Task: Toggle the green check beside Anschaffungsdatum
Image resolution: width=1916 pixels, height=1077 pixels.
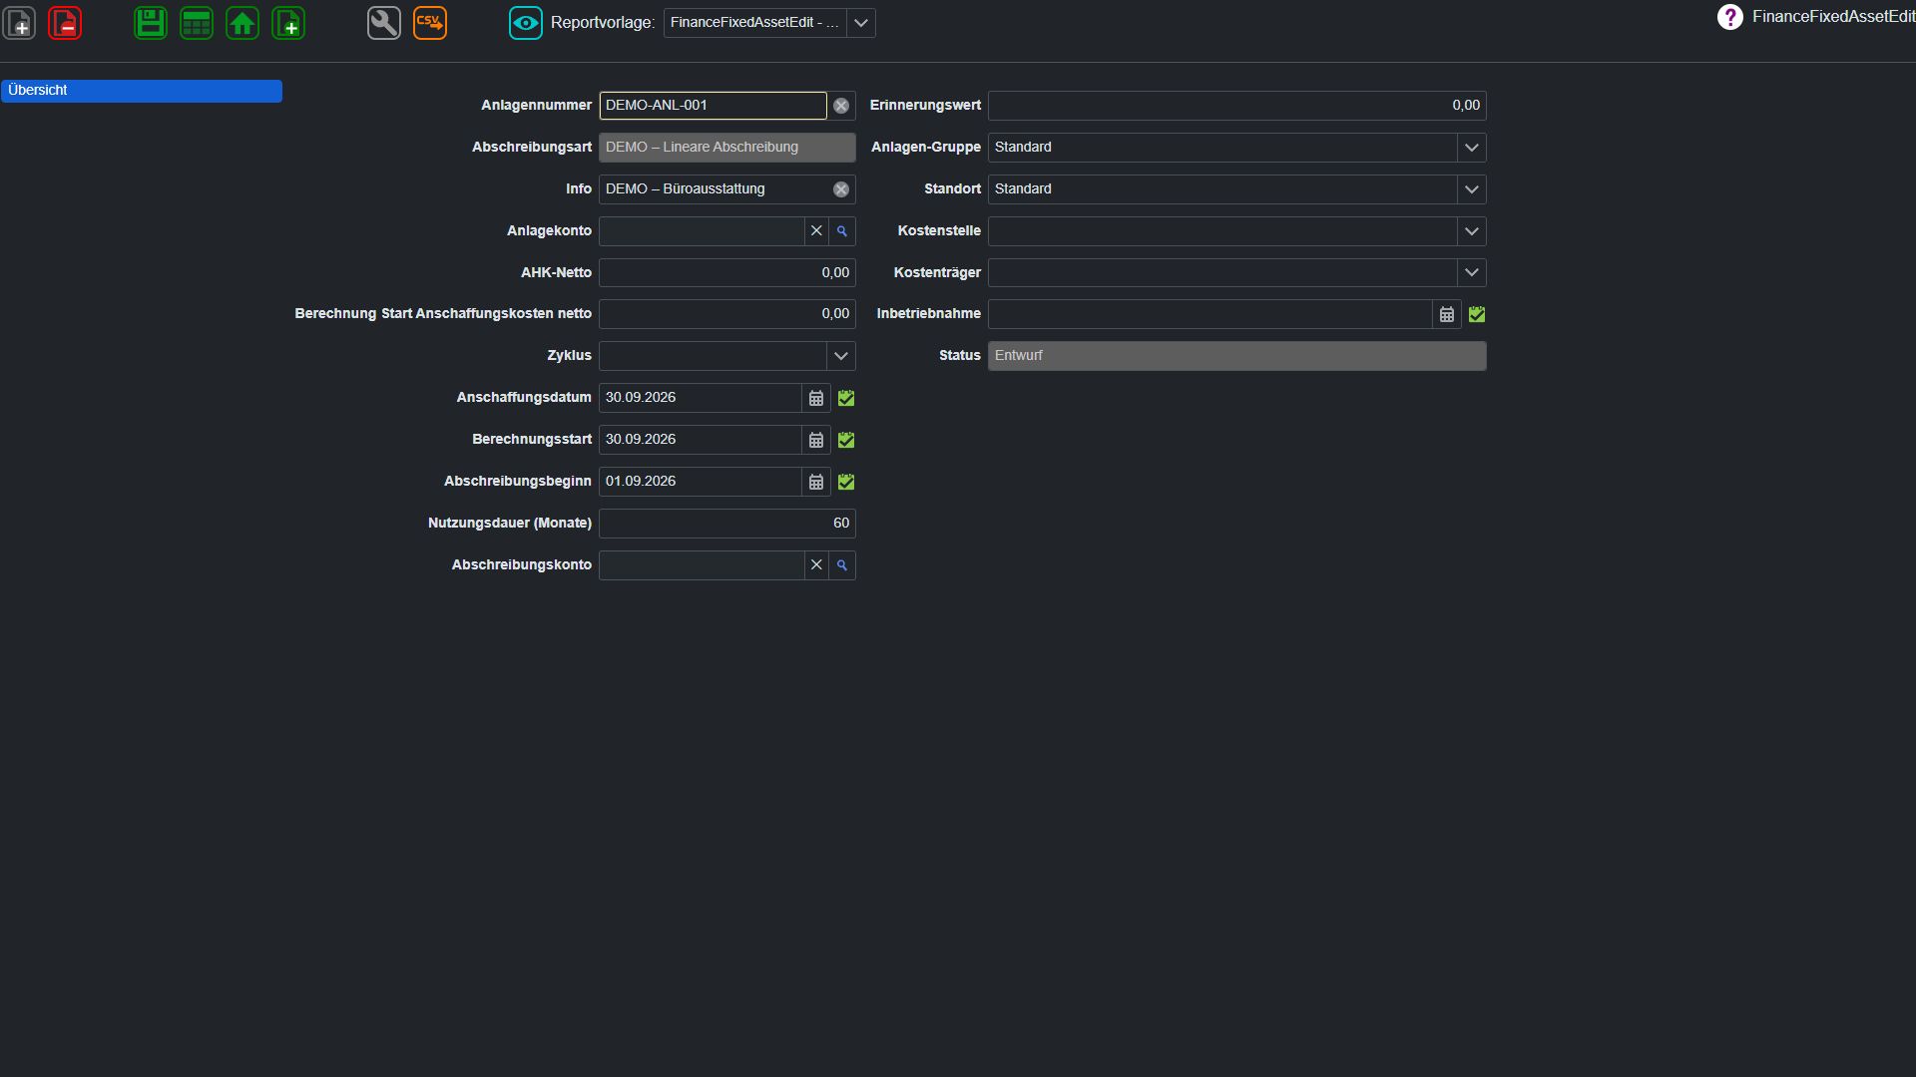Action: (846, 398)
